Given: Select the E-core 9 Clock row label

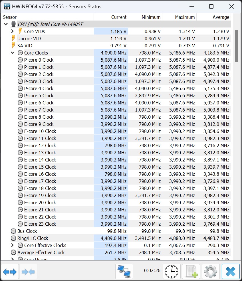Looking at the screenshot, I should (x=39, y=124).
